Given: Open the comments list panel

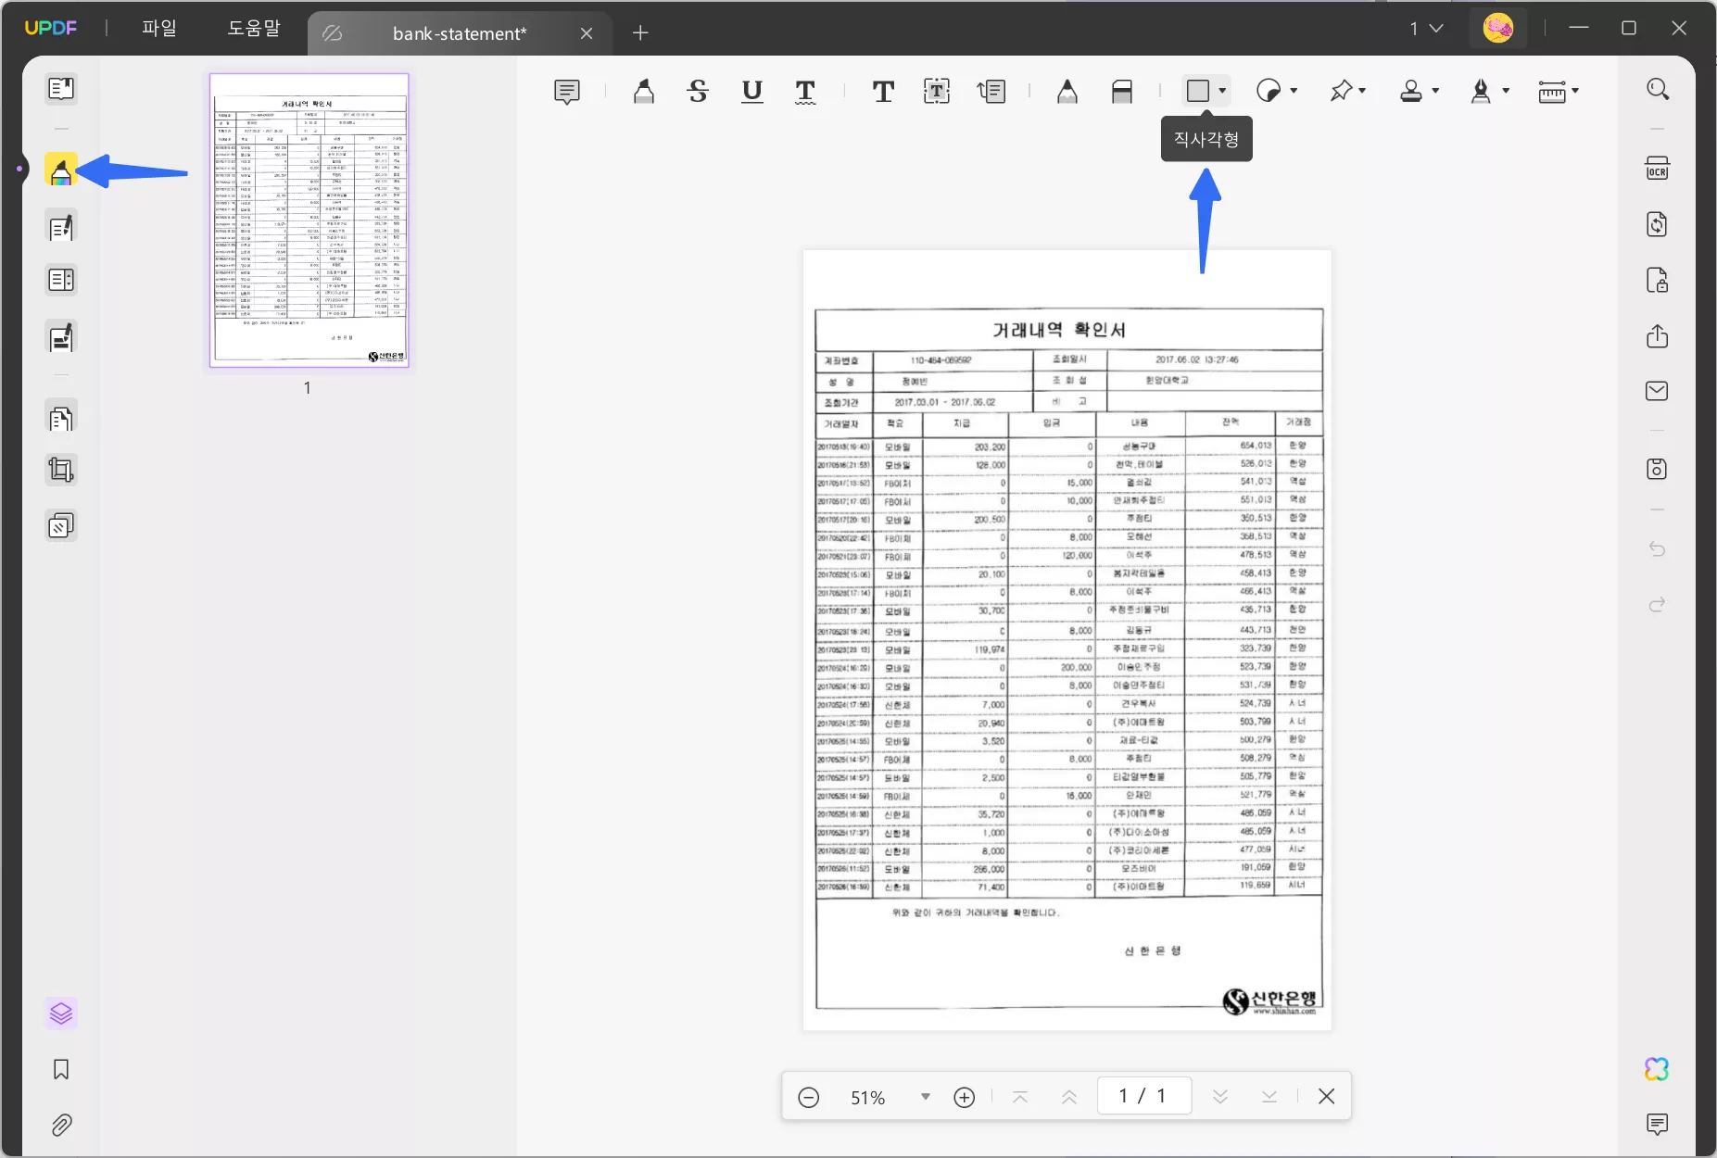Looking at the screenshot, I should click(x=1658, y=1125).
